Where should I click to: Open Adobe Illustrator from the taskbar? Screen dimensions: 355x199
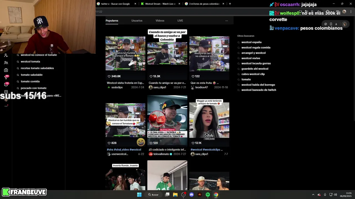[x=199, y=195]
